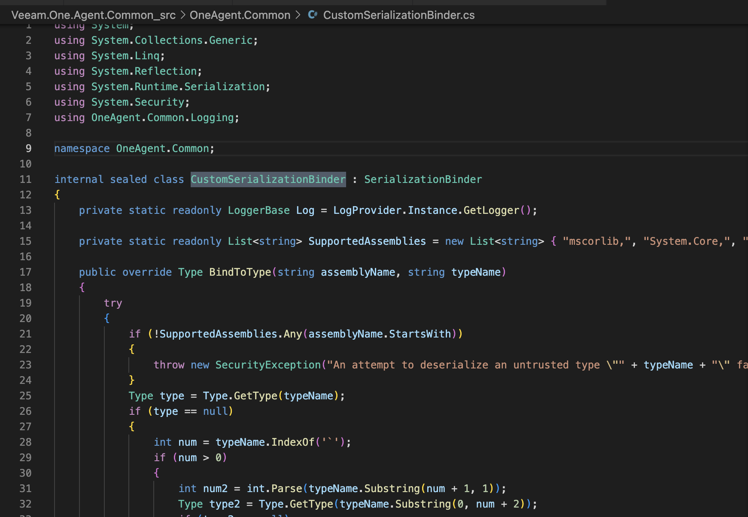Viewport: 748px width, 517px height.
Task: Click the opening brace on line 12
Action: (x=57, y=195)
